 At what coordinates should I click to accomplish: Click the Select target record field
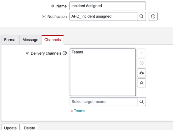click(104, 102)
